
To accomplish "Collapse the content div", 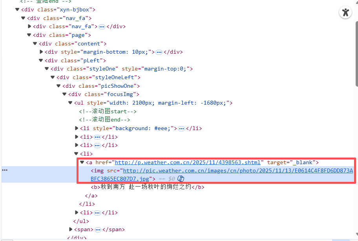I will pos(35,43).
